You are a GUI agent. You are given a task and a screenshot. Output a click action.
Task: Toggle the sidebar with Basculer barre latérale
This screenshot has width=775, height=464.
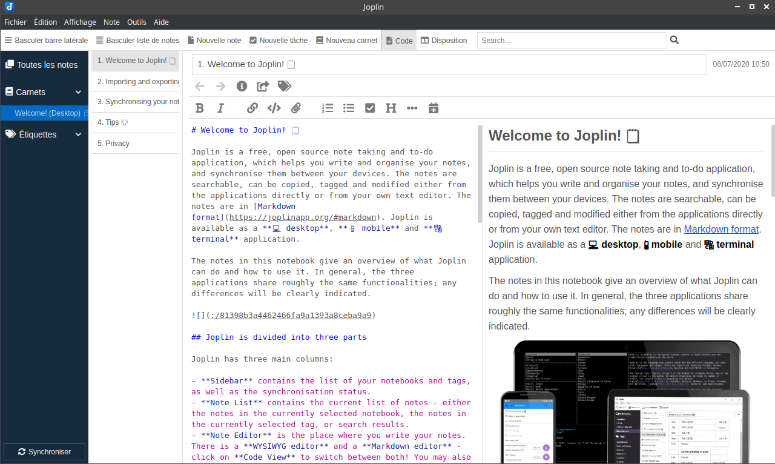point(46,40)
